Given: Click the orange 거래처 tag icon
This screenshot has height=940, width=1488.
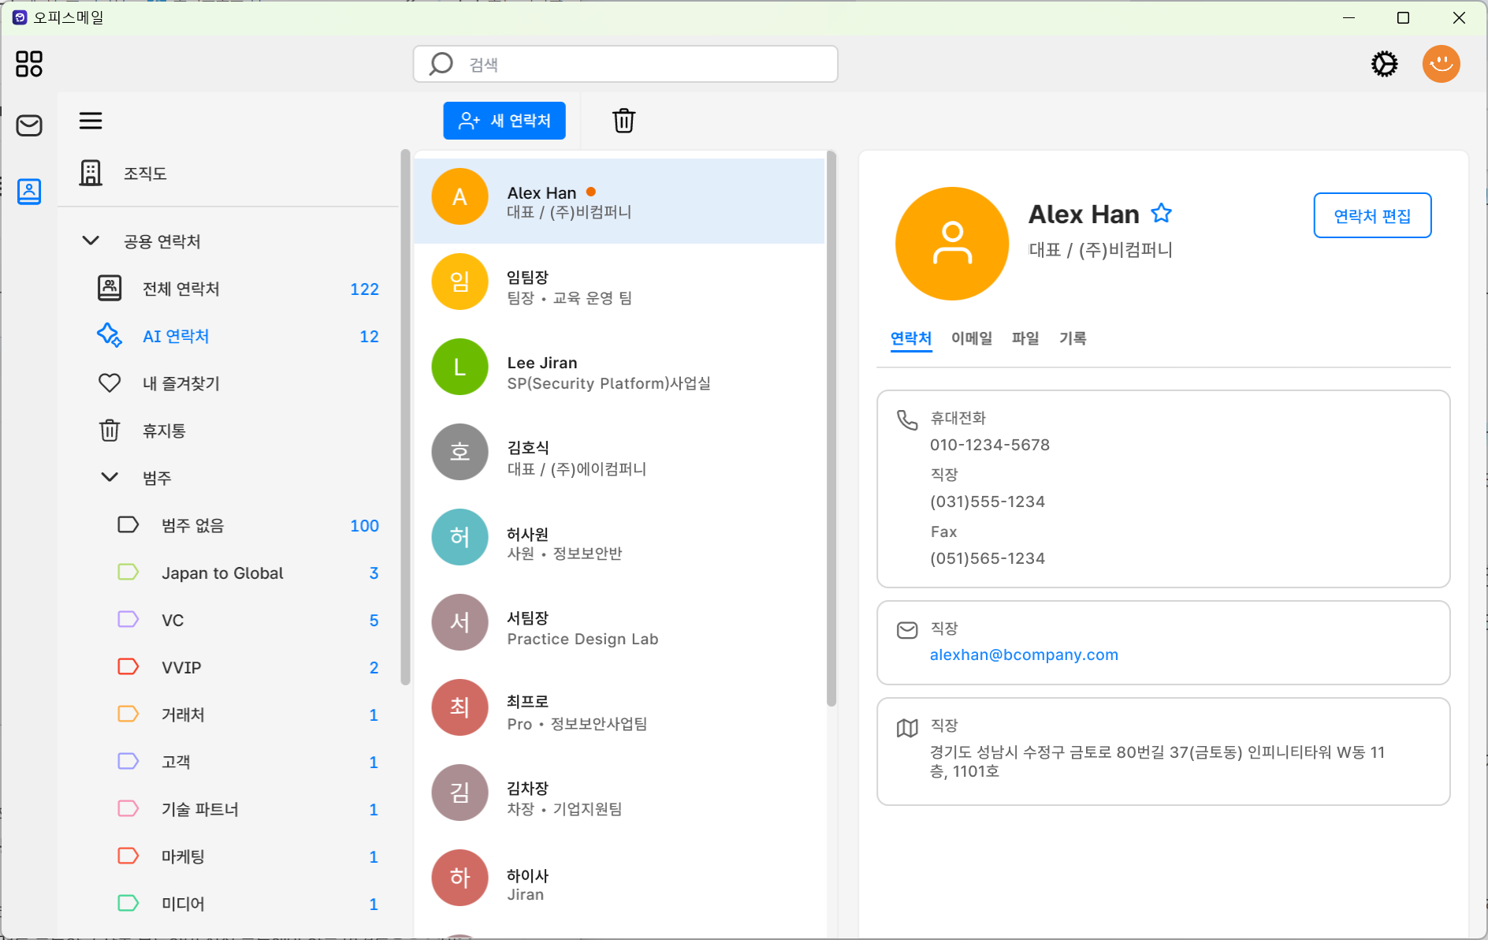Looking at the screenshot, I should 128,714.
